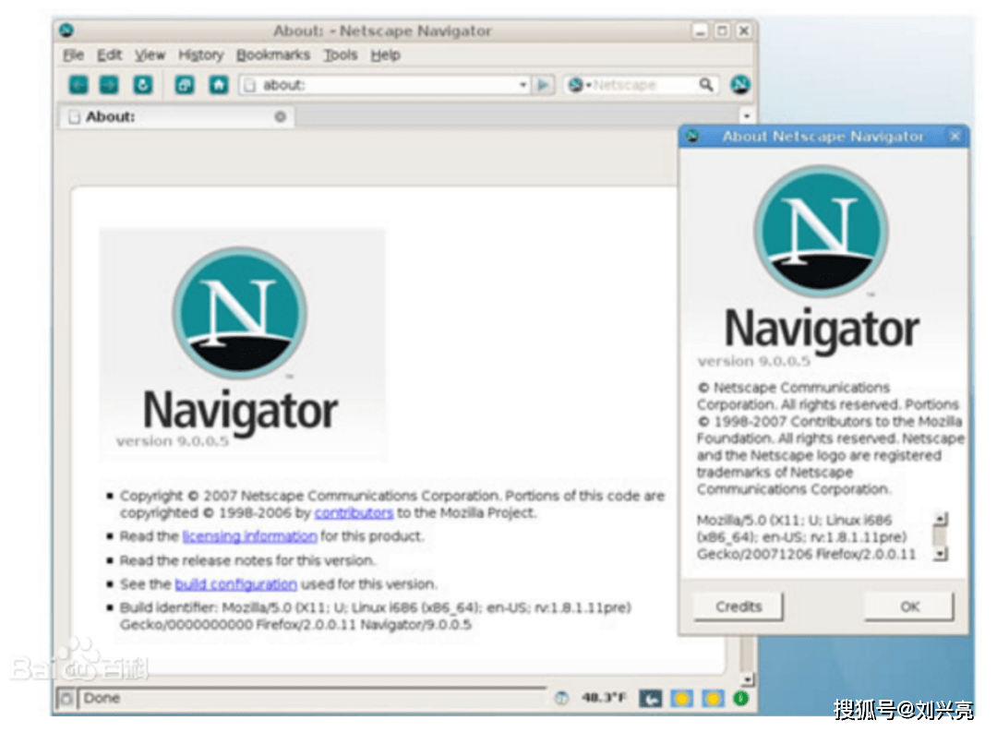
Task: Click the first sun forecast icon
Action: pos(682,699)
